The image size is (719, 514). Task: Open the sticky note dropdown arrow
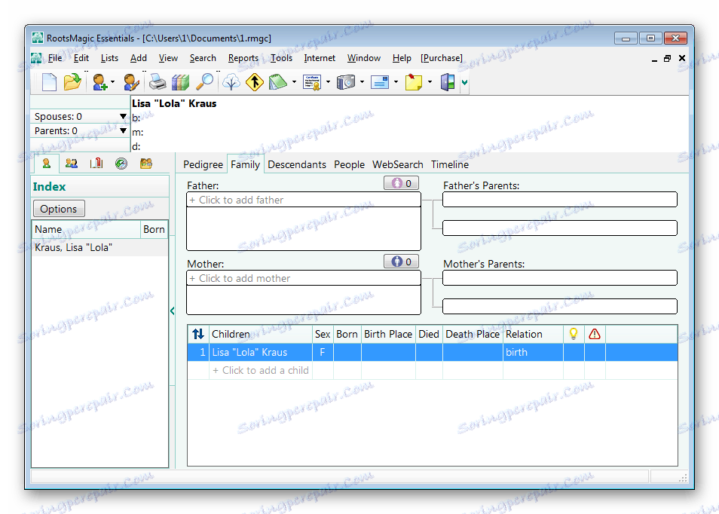pyautogui.click(x=430, y=83)
